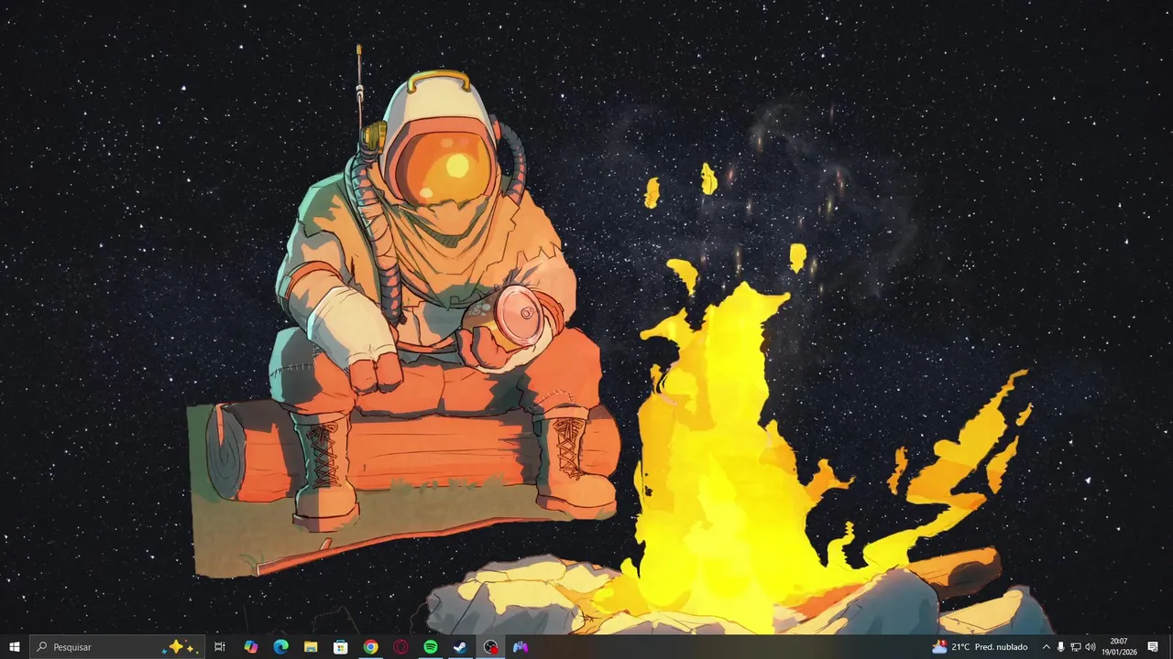Viewport: 1173px width, 659px height.
Task: Expand hidden system tray icons
Action: click(1047, 647)
